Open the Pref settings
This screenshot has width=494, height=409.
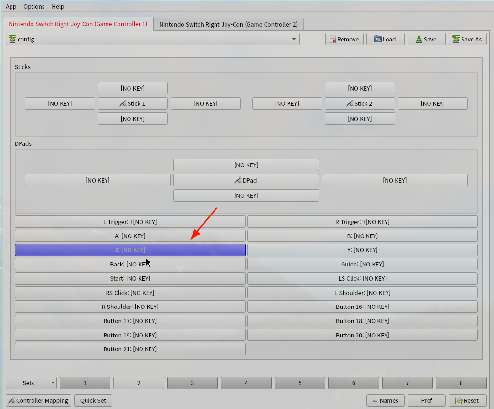click(x=426, y=400)
